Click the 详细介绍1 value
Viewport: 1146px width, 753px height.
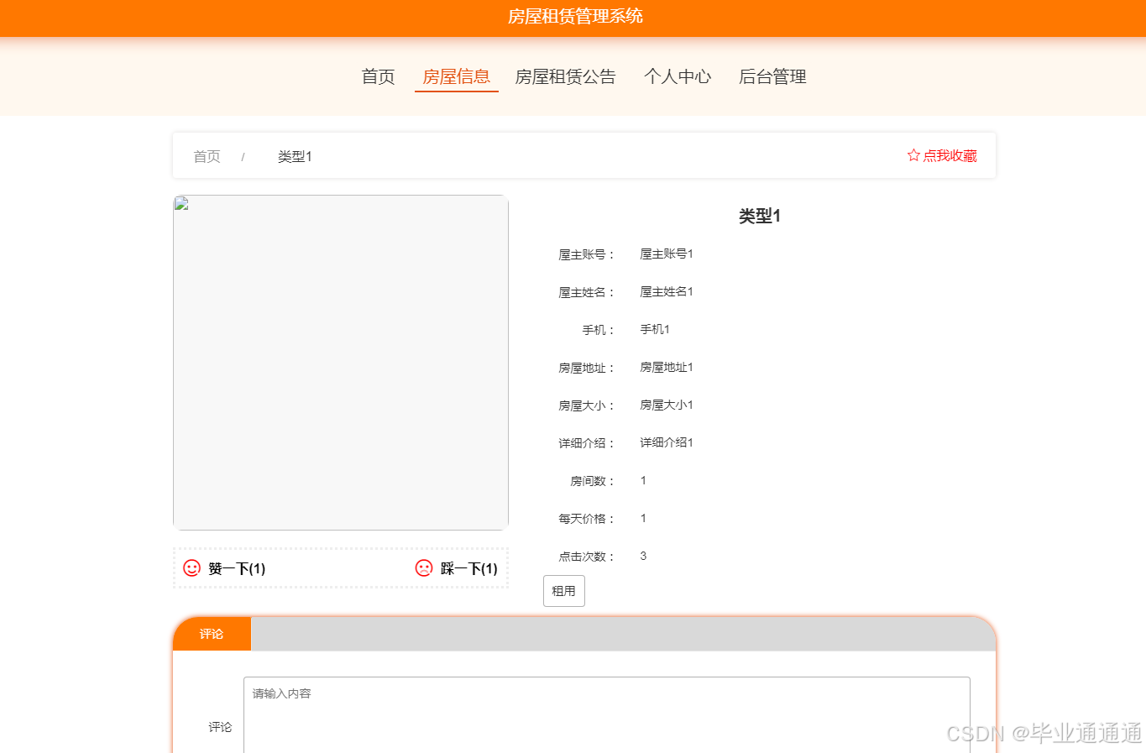[667, 442]
